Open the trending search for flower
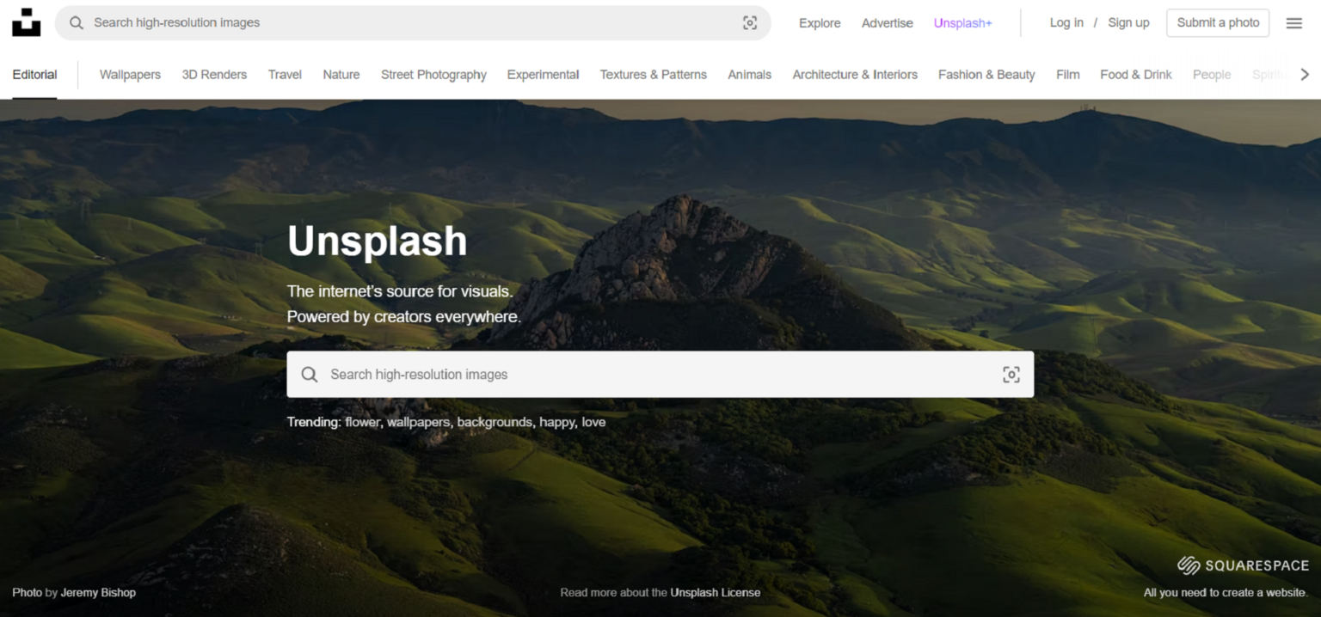The height and width of the screenshot is (617, 1321). coord(362,422)
